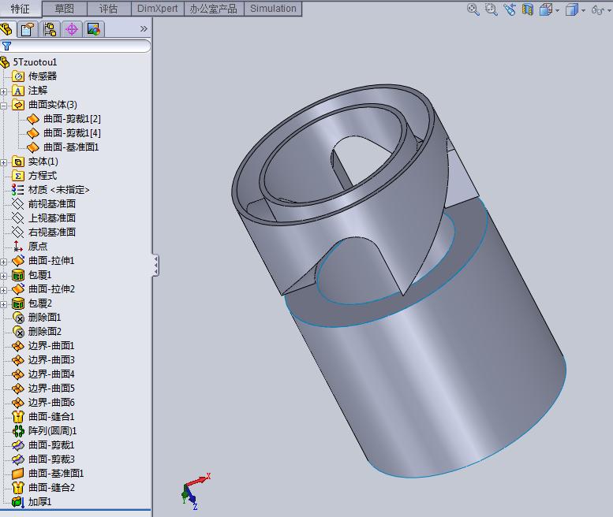613x517 pixels.
Task: Expand the 包覆1 wrap feature
Action: pos(4,276)
